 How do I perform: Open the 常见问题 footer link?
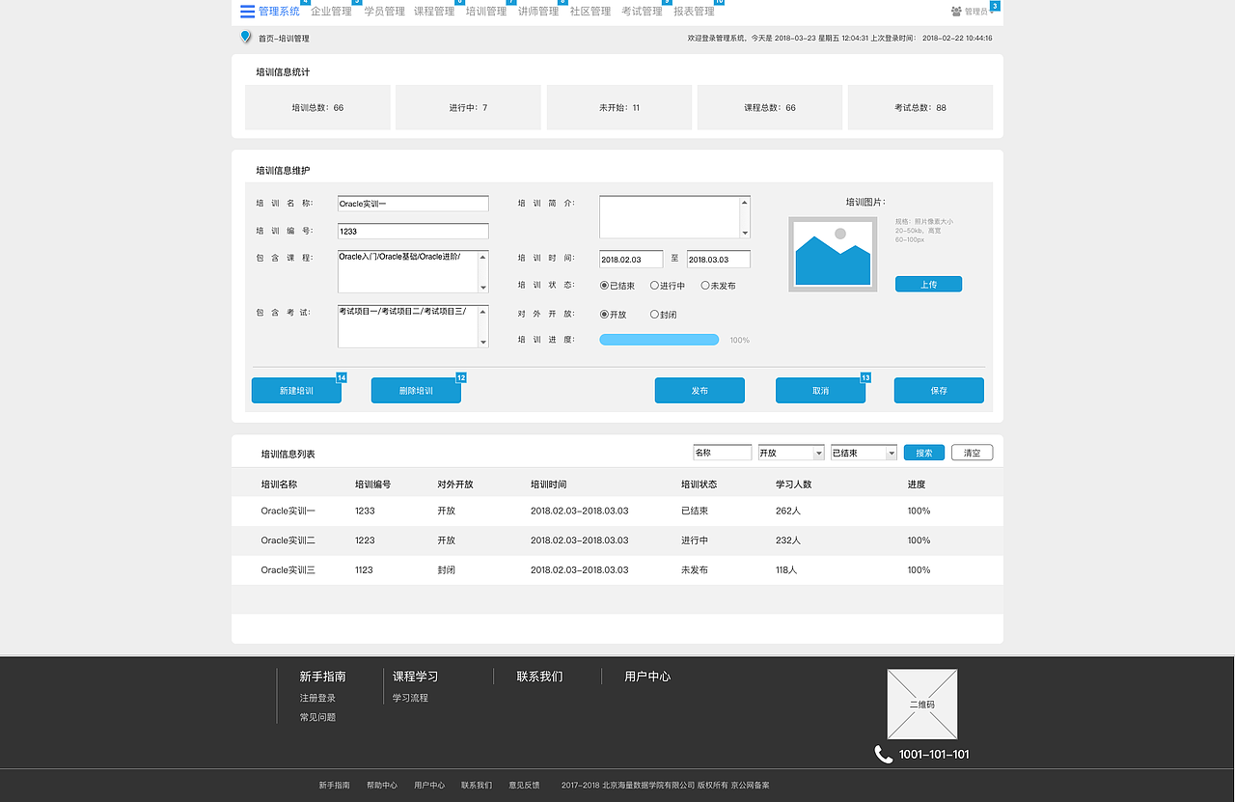(317, 717)
